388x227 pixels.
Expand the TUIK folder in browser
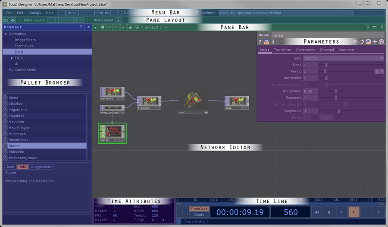pos(12,58)
